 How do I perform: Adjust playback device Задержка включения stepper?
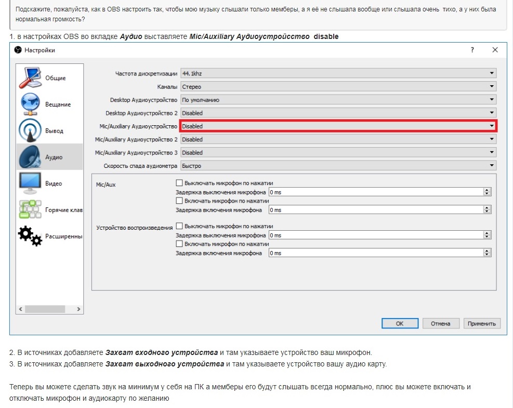487,253
